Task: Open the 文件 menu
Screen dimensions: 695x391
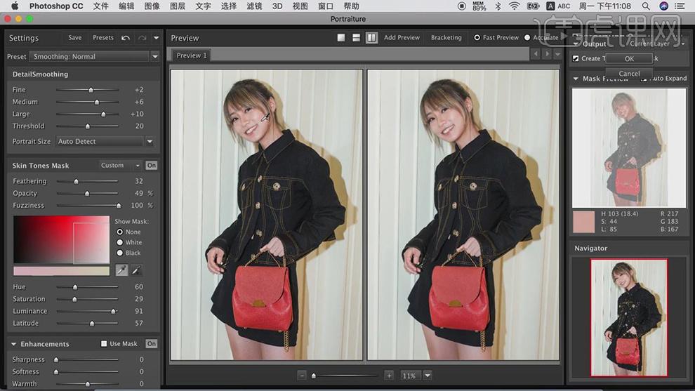Action: coord(100,6)
